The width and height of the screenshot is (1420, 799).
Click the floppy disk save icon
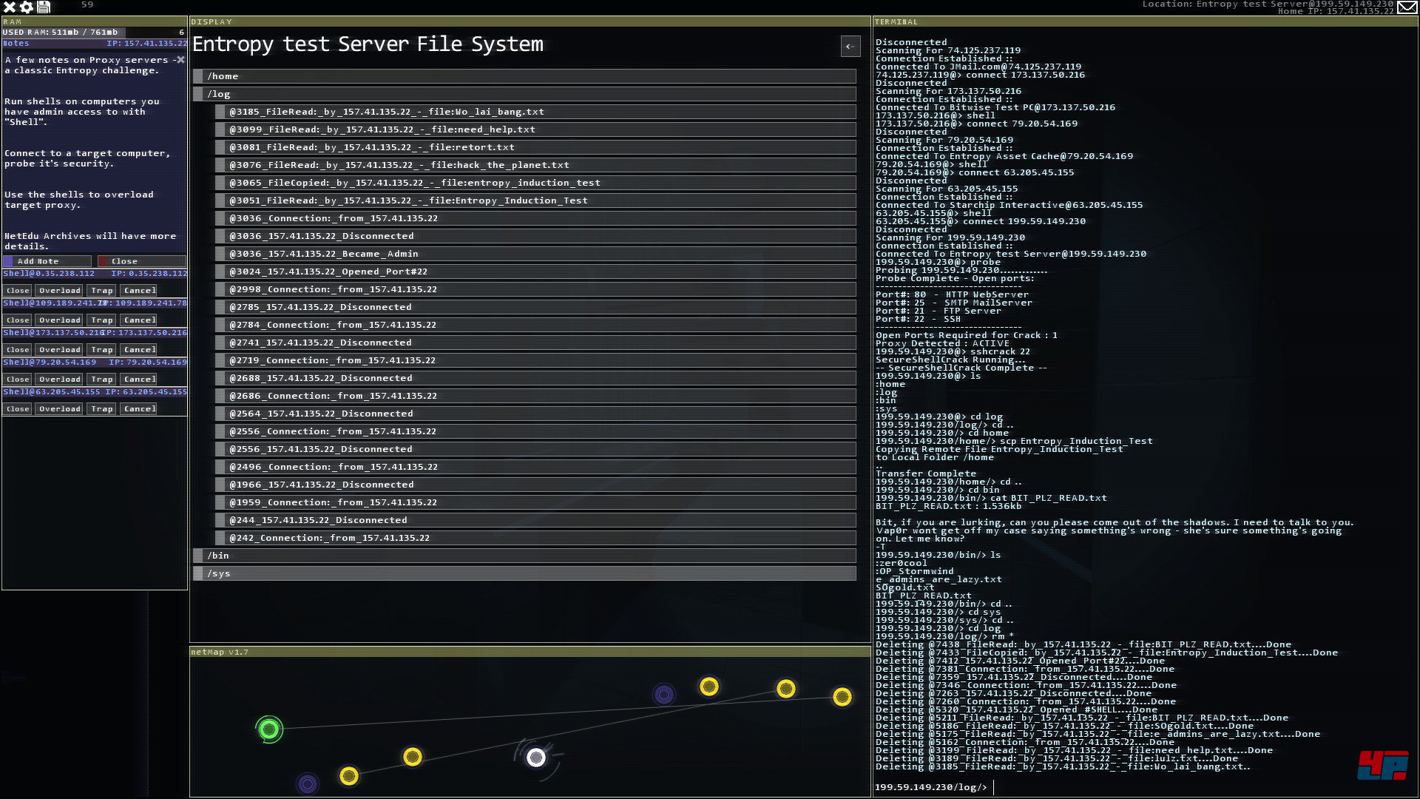pyautogui.click(x=44, y=7)
